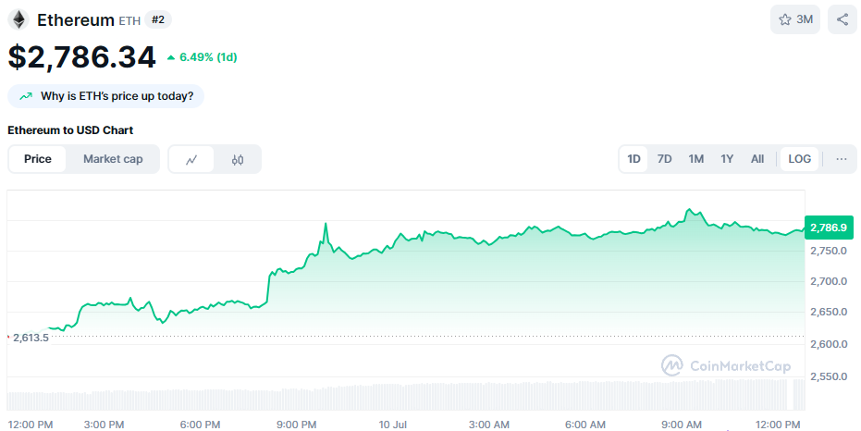The image size is (861, 431).
Task: Open the share icon button
Action: (x=843, y=19)
